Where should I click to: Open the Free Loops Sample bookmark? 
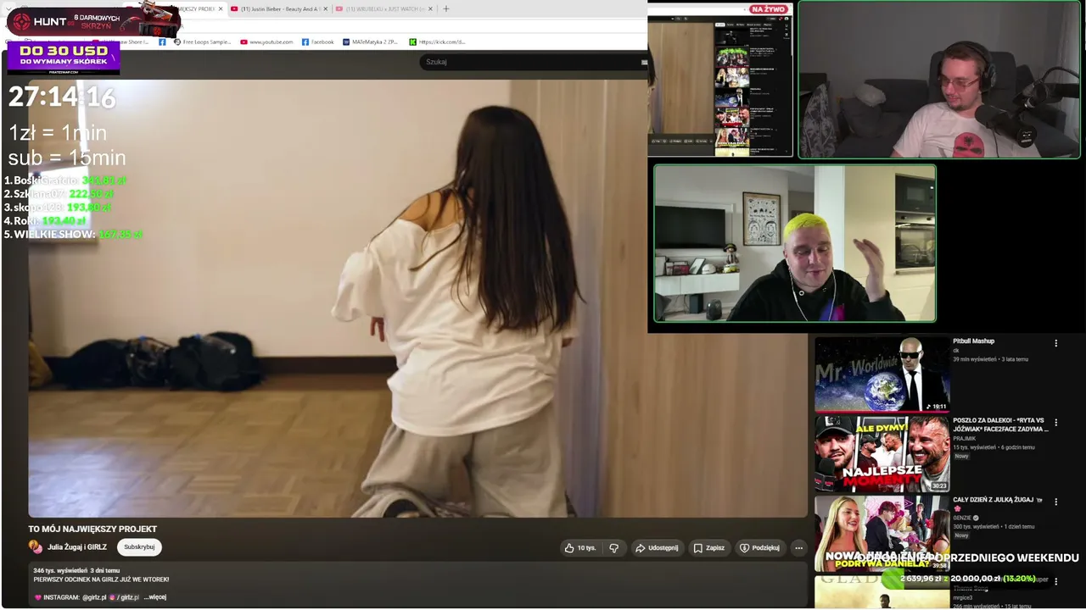202,42
